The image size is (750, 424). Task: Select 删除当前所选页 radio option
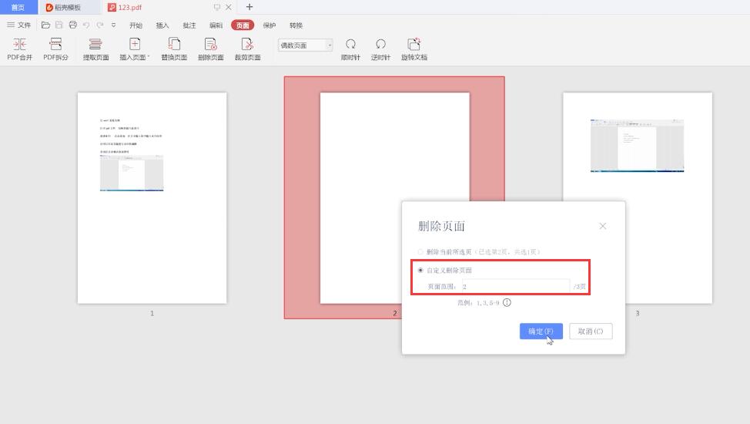point(420,251)
